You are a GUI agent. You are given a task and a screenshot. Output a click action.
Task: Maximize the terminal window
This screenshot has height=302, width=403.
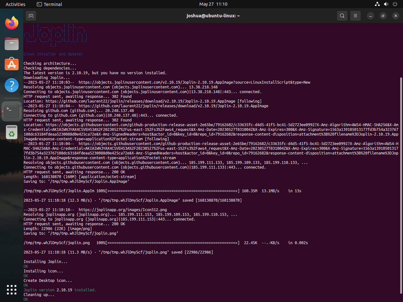[x=383, y=16]
